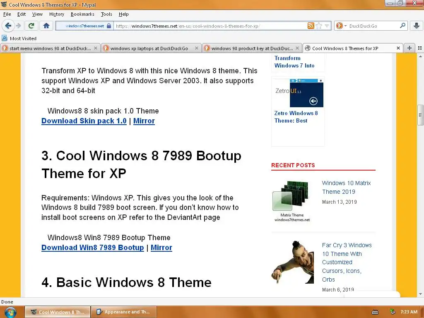Open a new tab with plus button

pos(410,48)
